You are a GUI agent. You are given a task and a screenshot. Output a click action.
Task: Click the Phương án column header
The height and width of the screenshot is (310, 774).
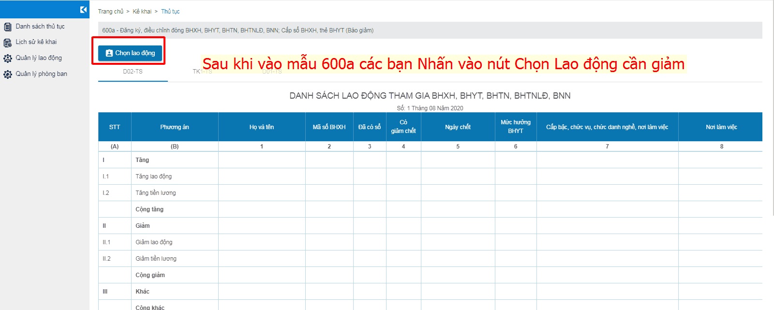pyautogui.click(x=175, y=127)
